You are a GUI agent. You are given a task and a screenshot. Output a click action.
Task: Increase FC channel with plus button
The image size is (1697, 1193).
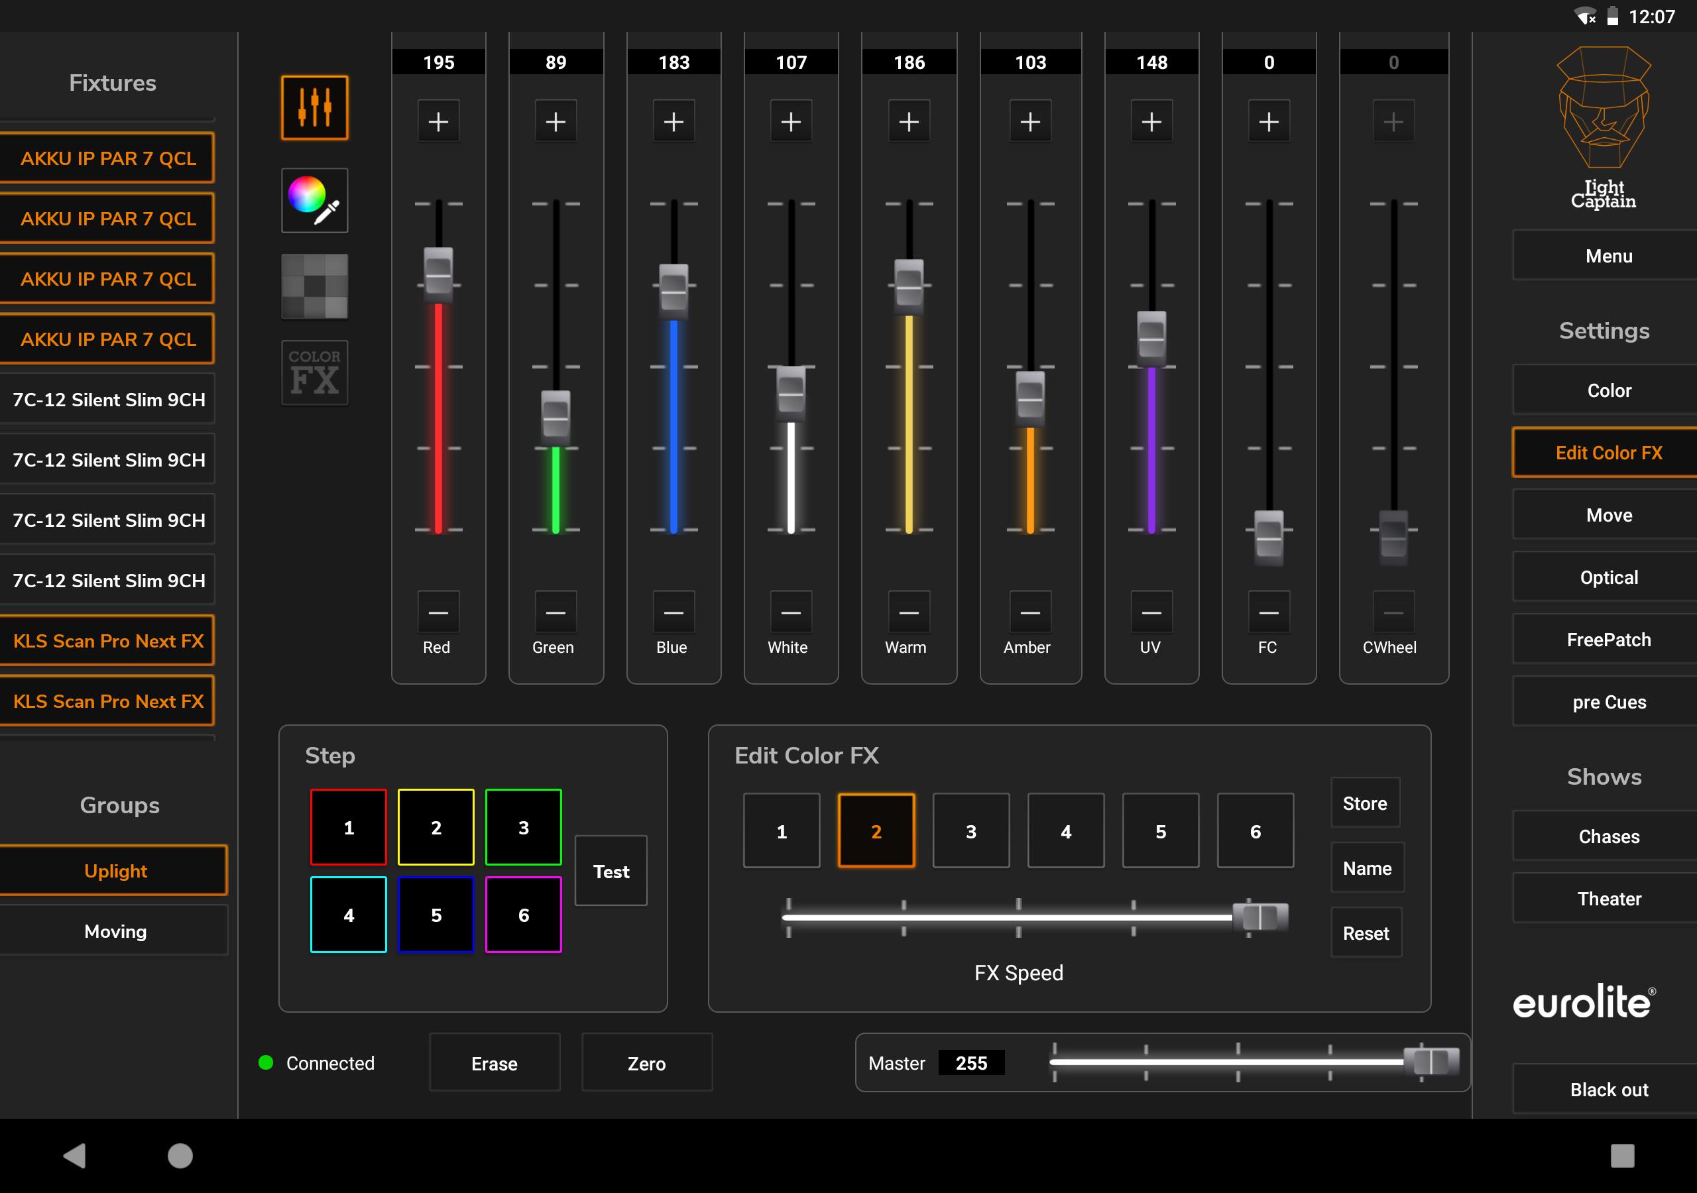click(x=1269, y=121)
